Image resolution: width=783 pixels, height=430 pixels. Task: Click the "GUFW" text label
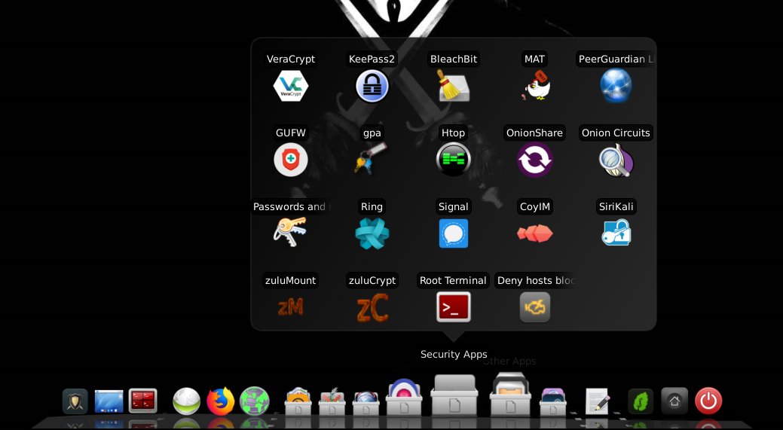(x=291, y=133)
